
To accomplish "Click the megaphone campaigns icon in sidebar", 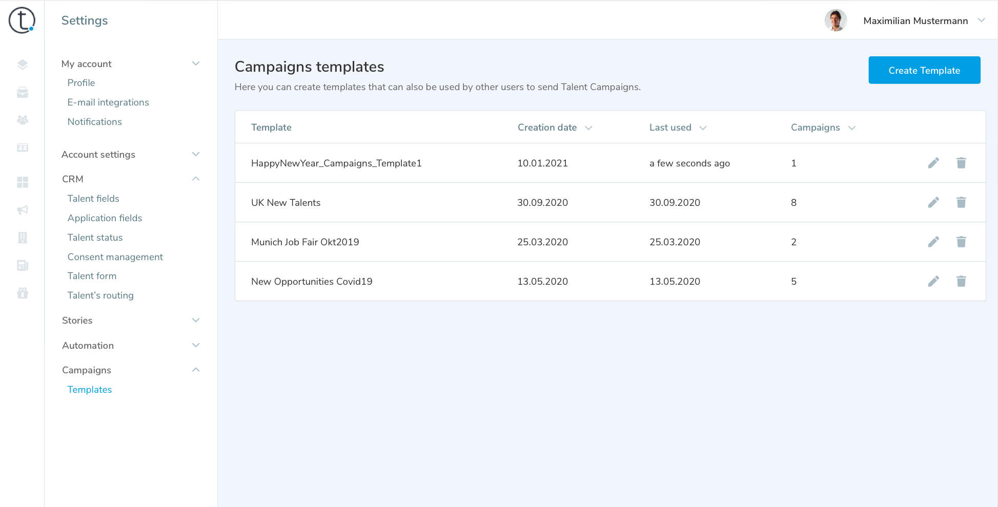I will pos(23,210).
